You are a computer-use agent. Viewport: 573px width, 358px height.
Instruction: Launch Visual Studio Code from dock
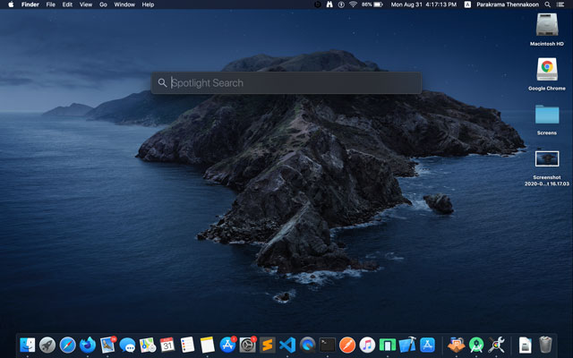287,345
